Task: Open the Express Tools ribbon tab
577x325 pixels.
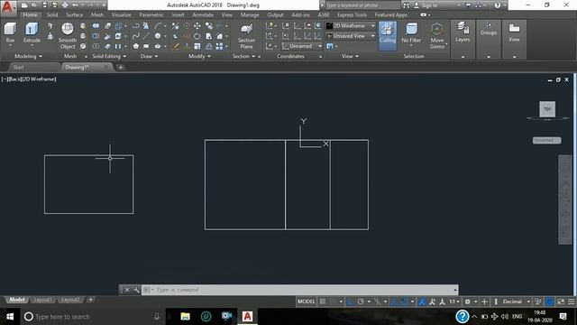Action: [x=352, y=14]
